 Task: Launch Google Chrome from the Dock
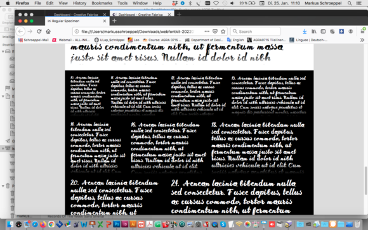click(51, 224)
